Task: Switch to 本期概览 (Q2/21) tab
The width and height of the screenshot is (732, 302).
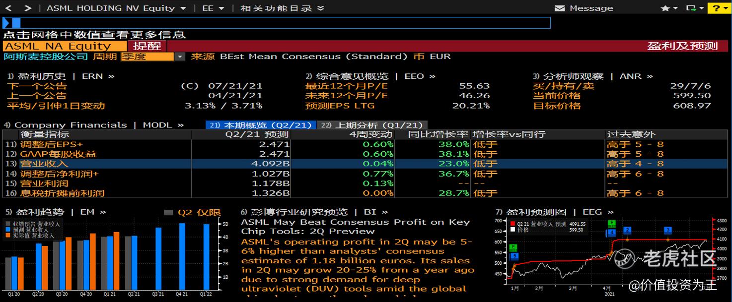Action: pyautogui.click(x=260, y=125)
